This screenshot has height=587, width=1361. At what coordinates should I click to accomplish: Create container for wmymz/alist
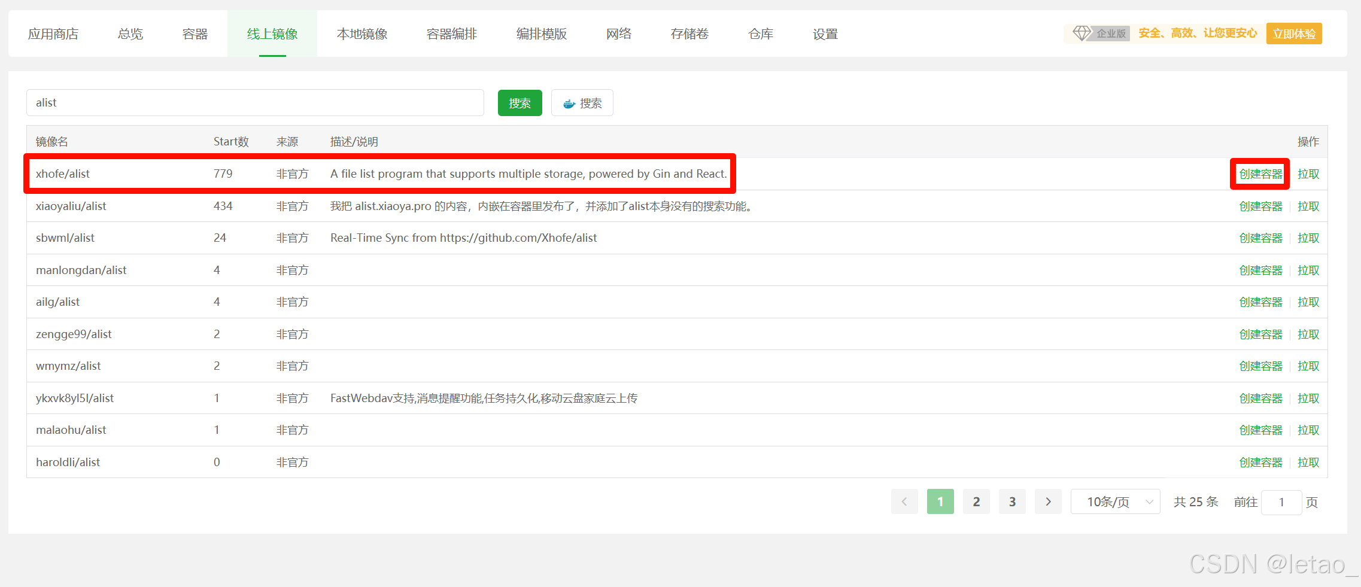click(1260, 366)
